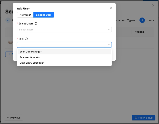Click the left arrow icon on Previous
The image size is (159, 124).
pyautogui.click(x=8, y=118)
